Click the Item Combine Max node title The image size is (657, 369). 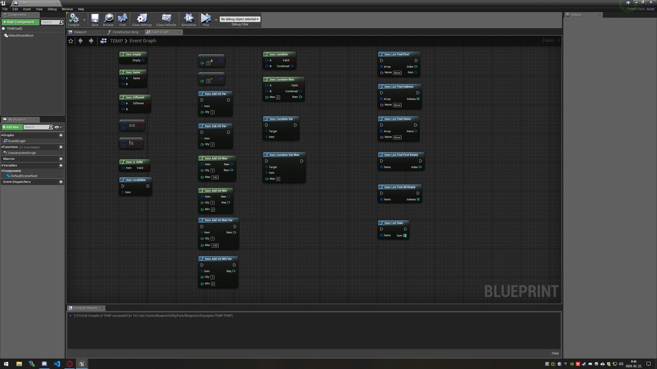282,79
